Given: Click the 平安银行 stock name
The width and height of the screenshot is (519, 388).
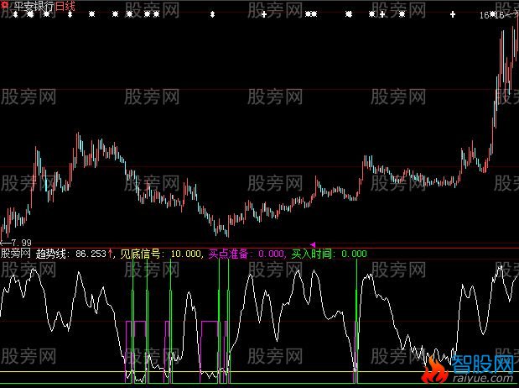Looking at the screenshot, I should pyautogui.click(x=34, y=6).
